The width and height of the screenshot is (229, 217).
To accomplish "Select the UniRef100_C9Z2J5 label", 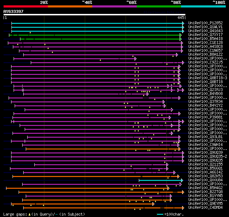I will point(205,62).
